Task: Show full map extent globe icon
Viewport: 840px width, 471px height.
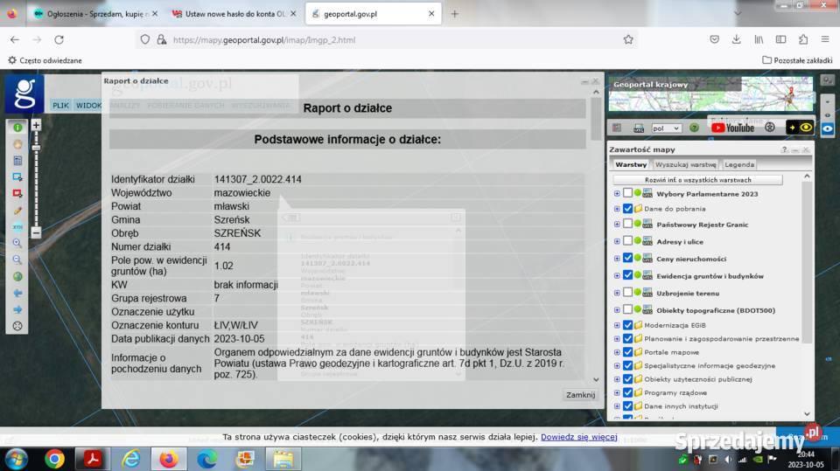Action: click(x=17, y=276)
